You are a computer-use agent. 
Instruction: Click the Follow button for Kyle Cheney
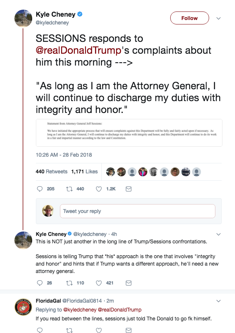click(x=189, y=18)
